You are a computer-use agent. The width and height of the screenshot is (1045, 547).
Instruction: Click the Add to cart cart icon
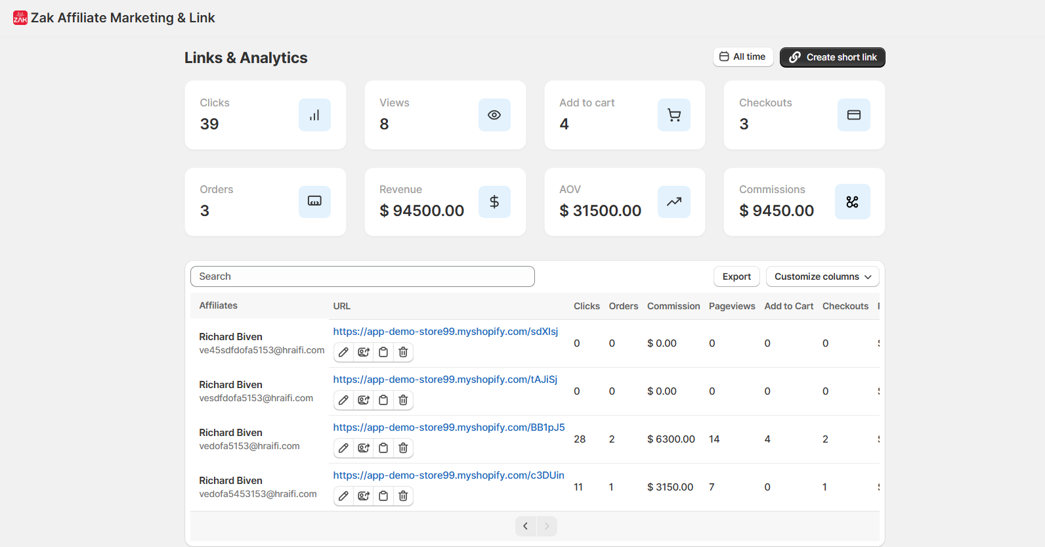(674, 115)
